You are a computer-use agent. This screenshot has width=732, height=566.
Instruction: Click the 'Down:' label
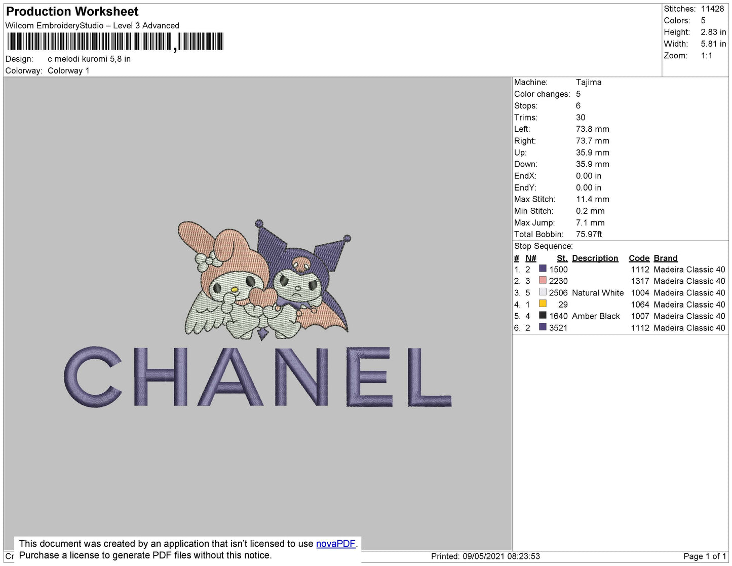[x=526, y=164]
